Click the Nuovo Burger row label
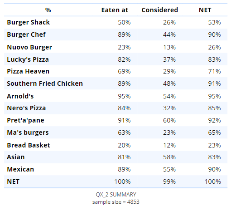 pos(29,47)
